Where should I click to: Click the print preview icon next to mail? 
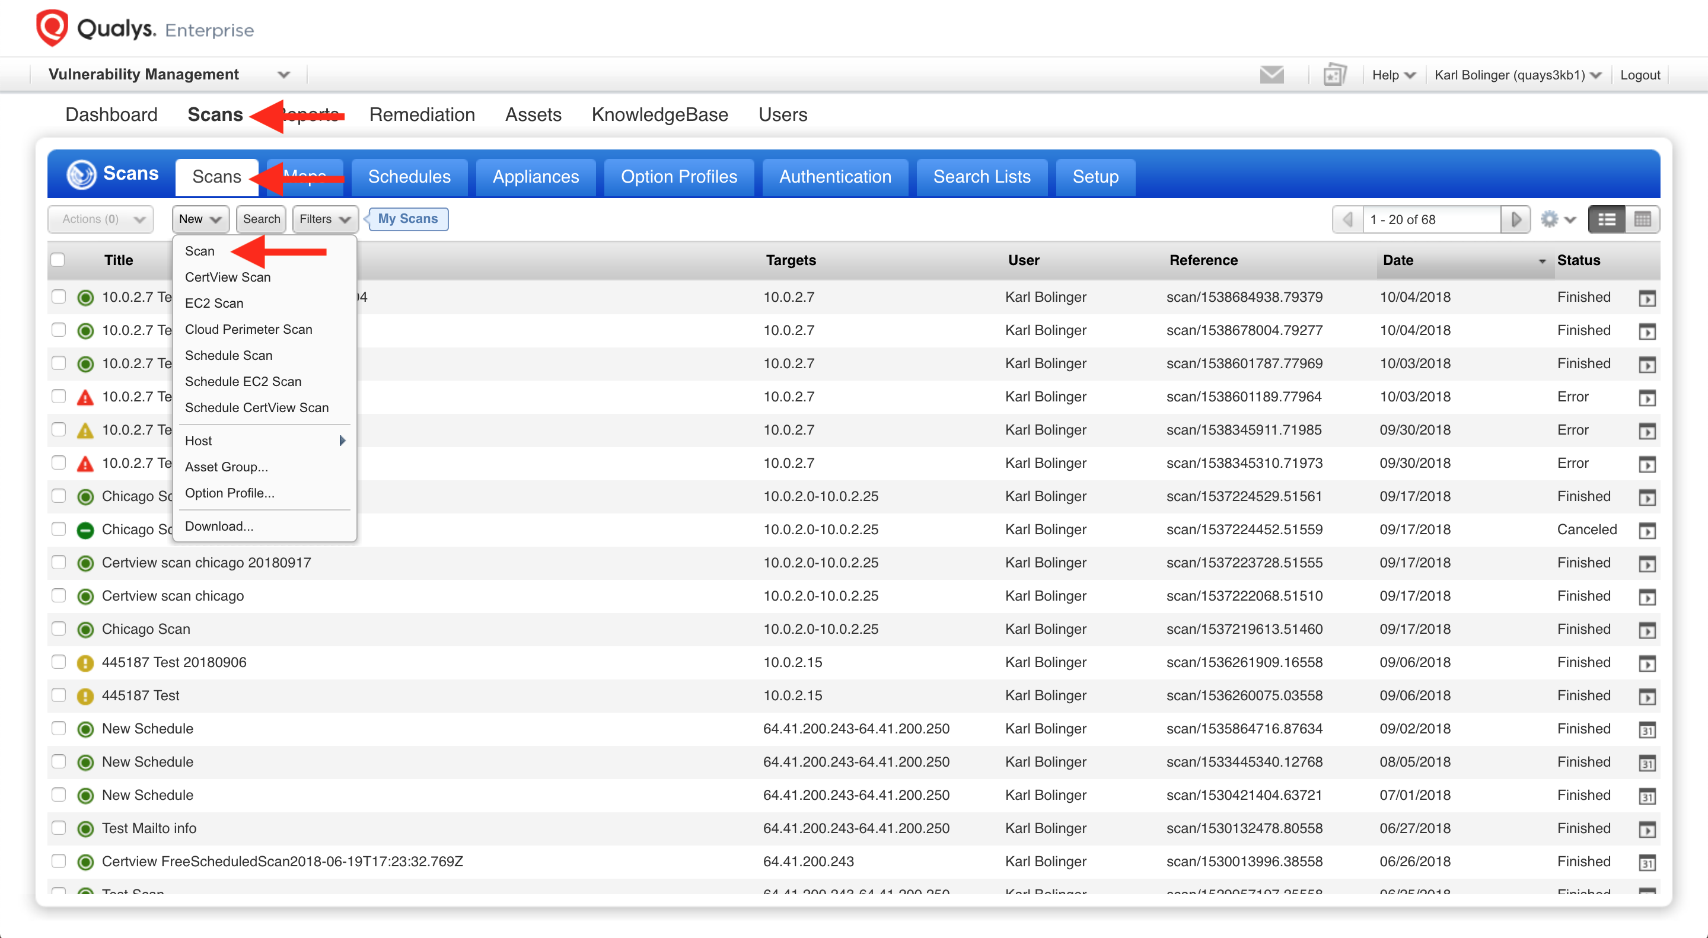pyautogui.click(x=1334, y=75)
